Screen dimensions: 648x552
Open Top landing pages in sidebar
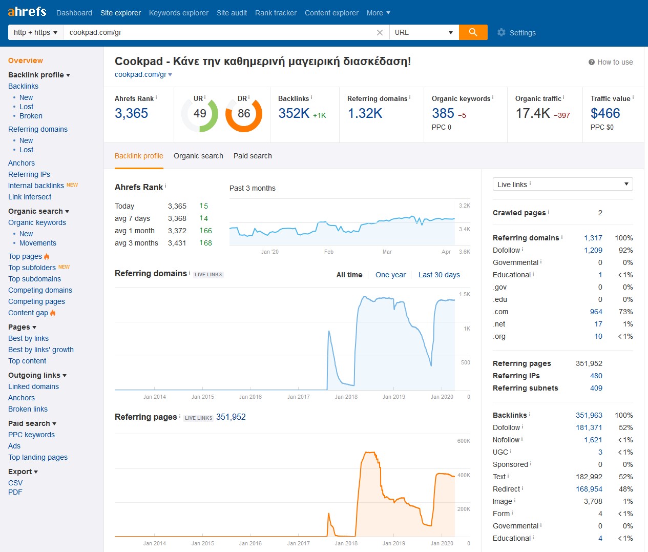point(38,457)
